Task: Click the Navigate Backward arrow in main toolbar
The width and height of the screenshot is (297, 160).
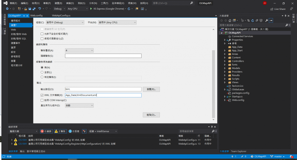Action: pos(7,9)
